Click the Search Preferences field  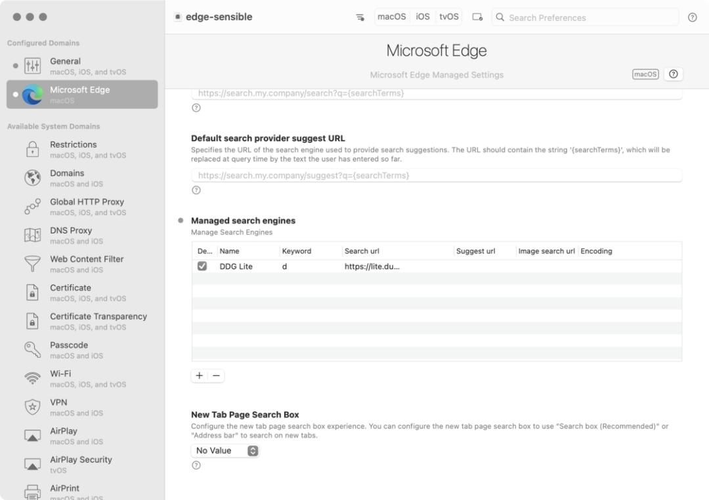tap(585, 17)
